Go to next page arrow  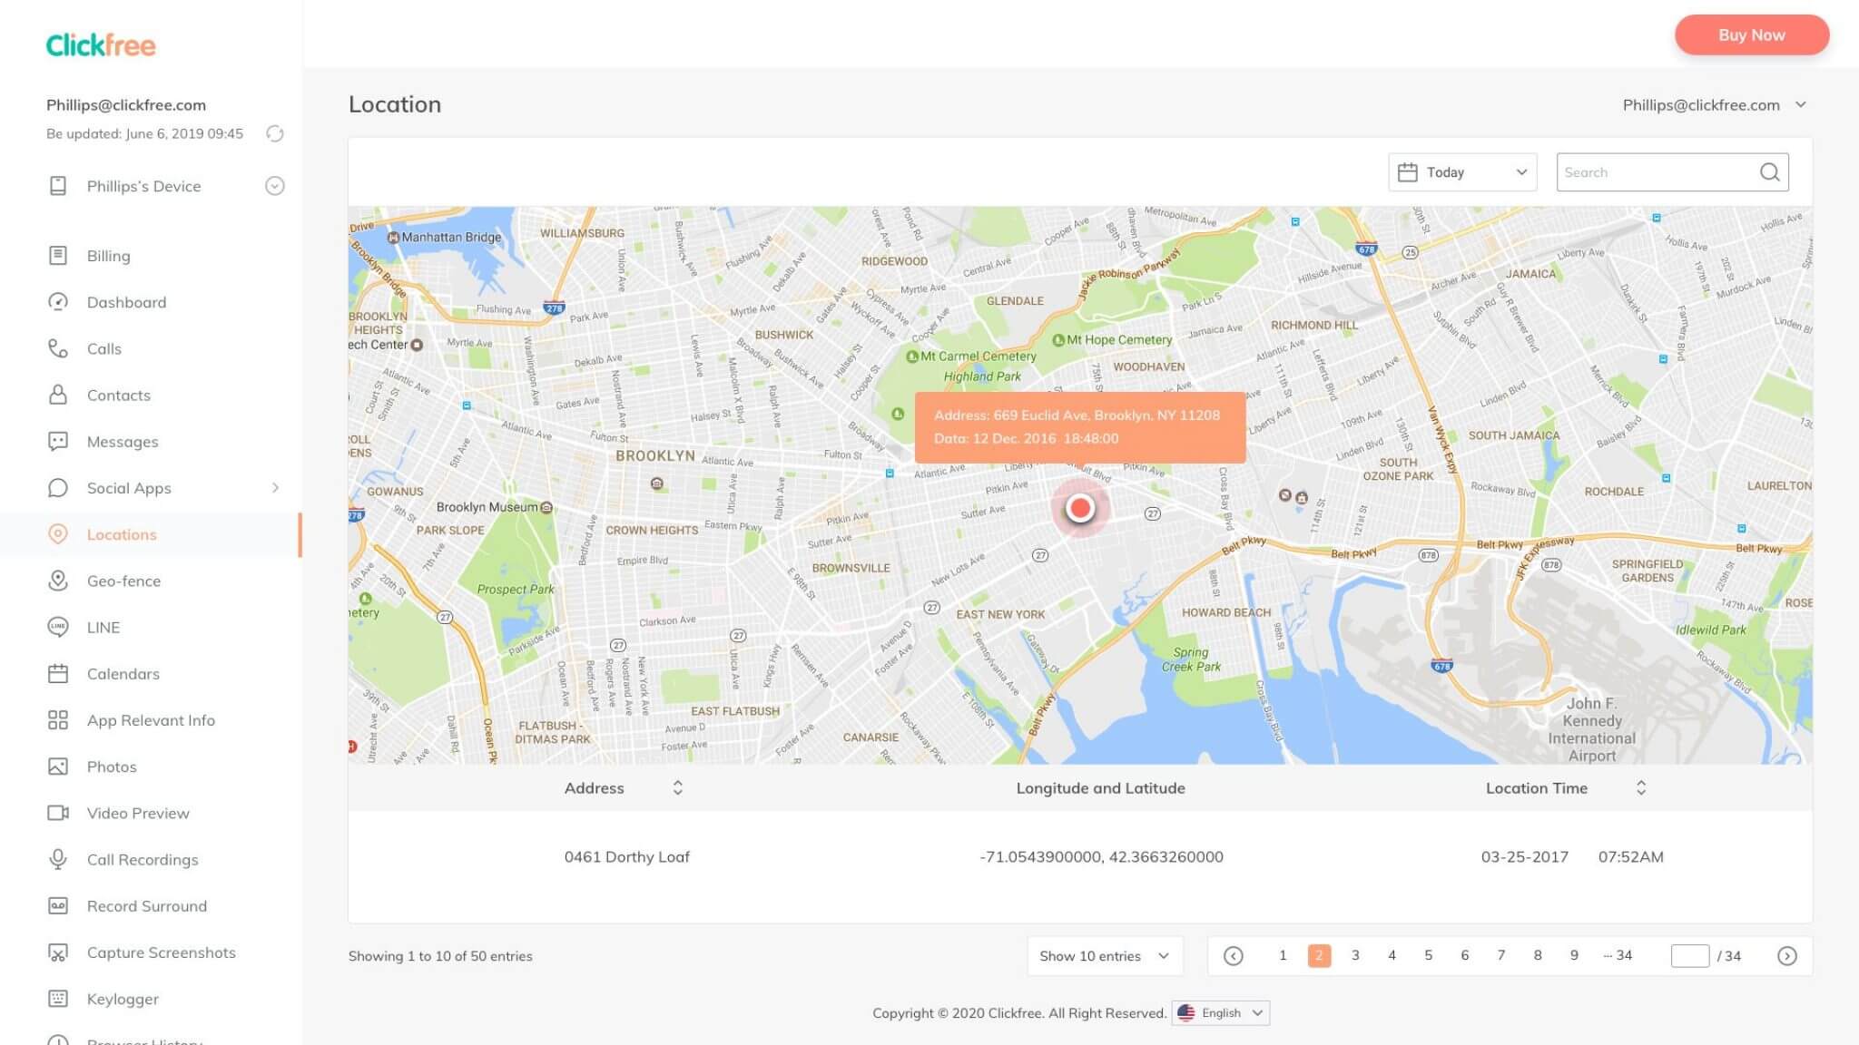[x=1786, y=956]
